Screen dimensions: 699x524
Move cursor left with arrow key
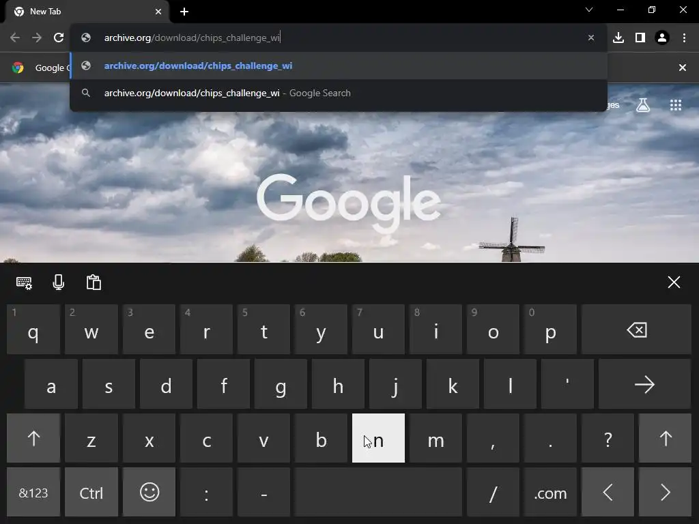coord(608,493)
